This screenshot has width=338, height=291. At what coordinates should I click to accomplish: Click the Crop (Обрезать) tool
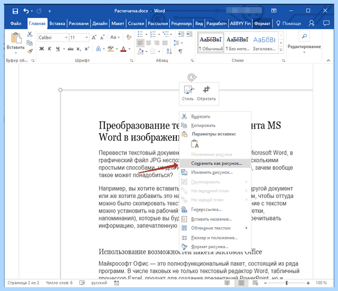coord(206,94)
